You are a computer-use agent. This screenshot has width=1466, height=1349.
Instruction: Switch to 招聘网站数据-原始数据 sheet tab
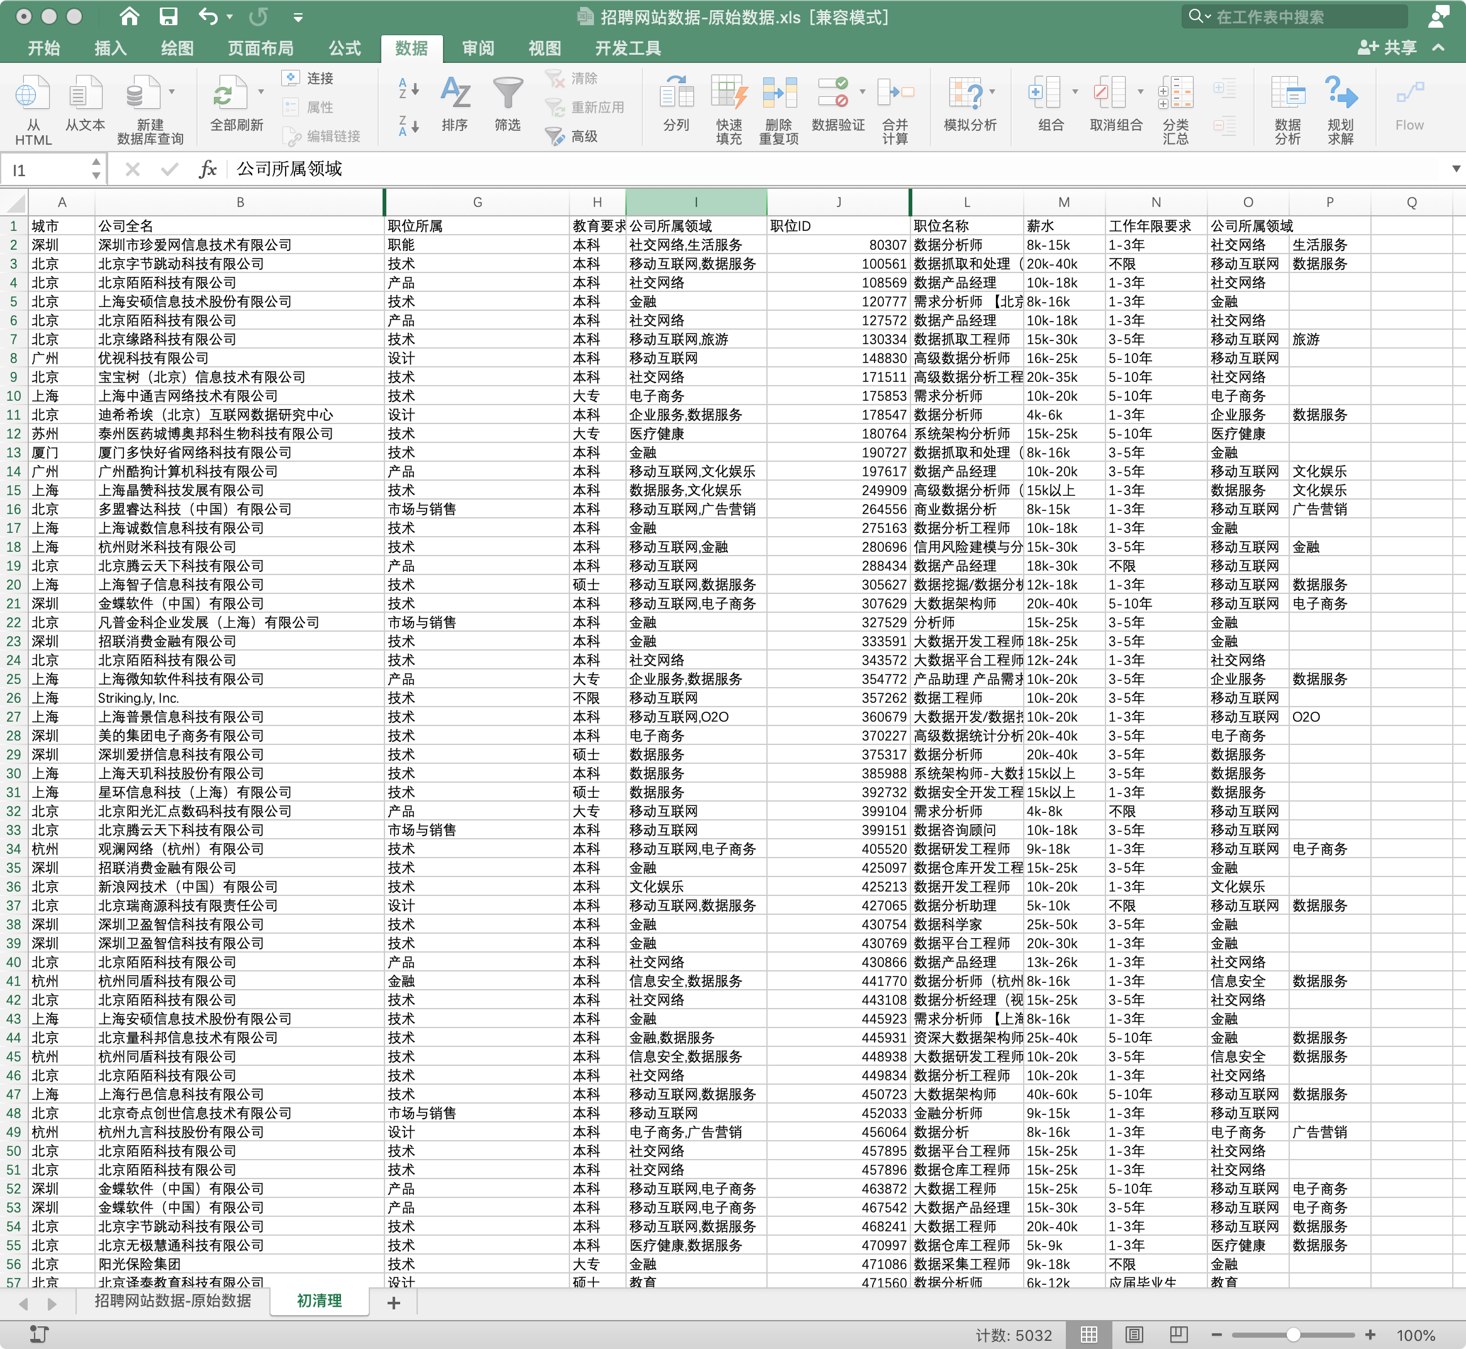tap(172, 1300)
